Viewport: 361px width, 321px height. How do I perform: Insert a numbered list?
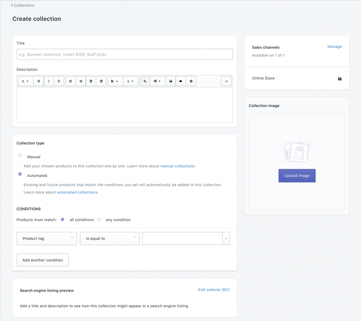(x=81, y=81)
